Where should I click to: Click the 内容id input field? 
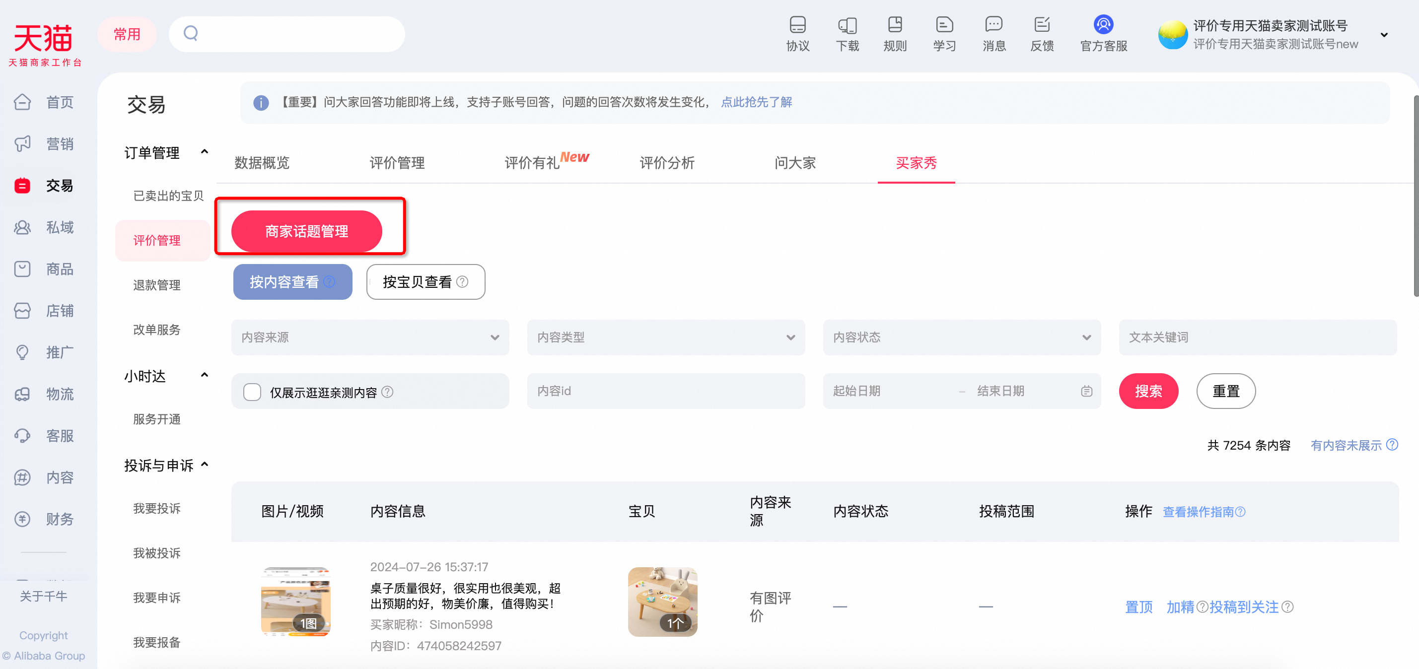click(x=665, y=391)
